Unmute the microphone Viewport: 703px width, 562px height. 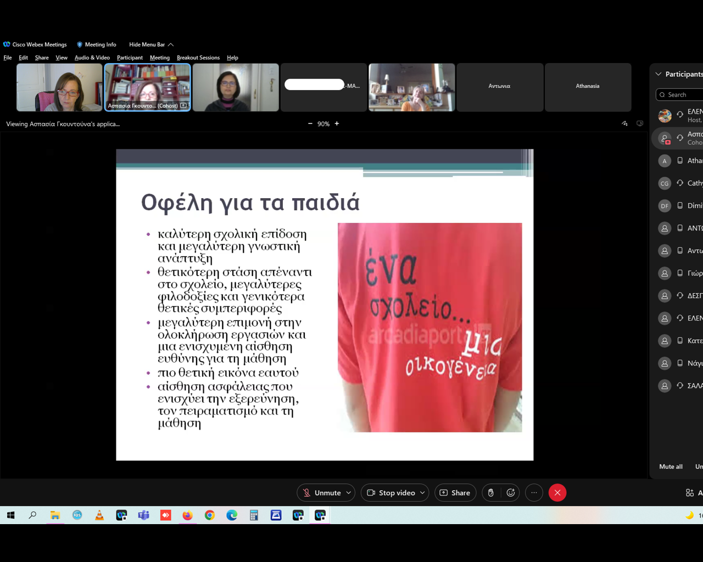coord(321,493)
